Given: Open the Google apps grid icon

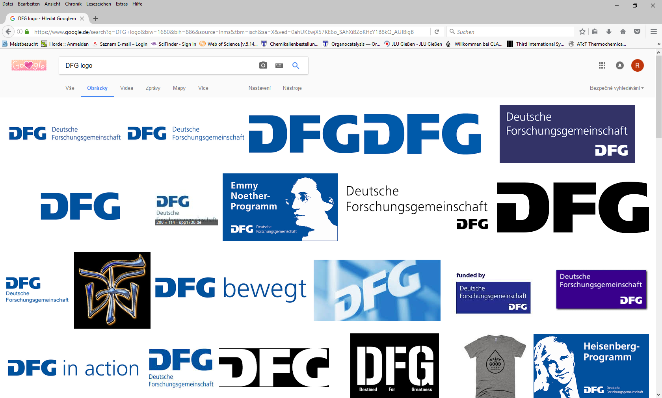Looking at the screenshot, I should pos(602,65).
